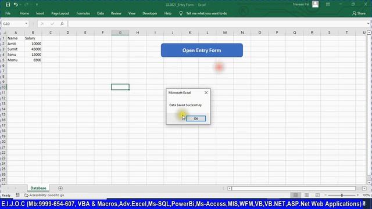Open the Help tab
The image size is (372, 209).
click(x=168, y=13)
